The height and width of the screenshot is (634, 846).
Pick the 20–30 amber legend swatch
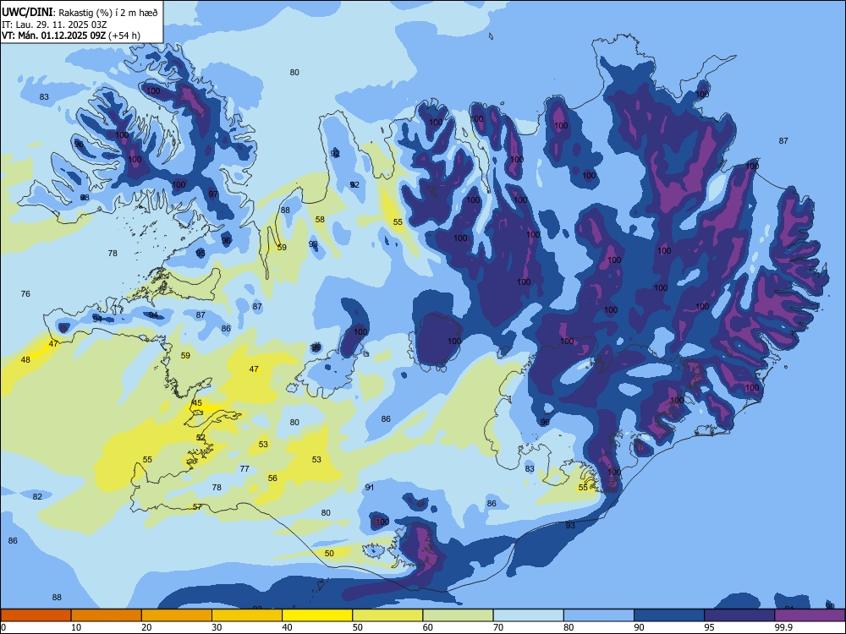pyautogui.click(x=177, y=615)
